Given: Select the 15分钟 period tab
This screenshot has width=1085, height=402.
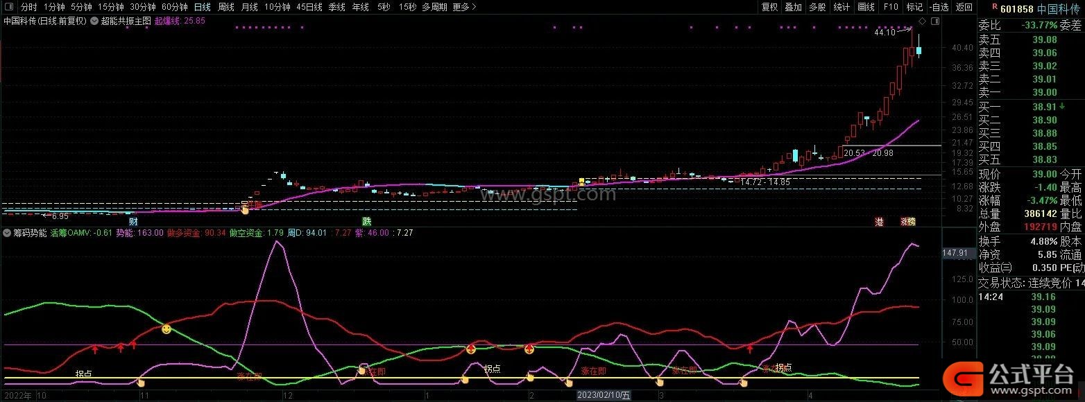Looking at the screenshot, I should tap(111, 8).
